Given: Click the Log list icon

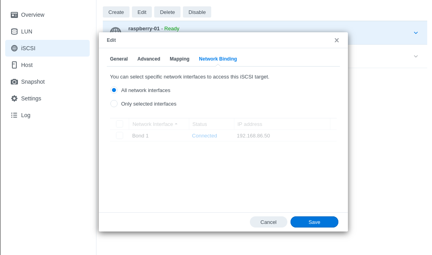Looking at the screenshot, I should tap(14, 115).
